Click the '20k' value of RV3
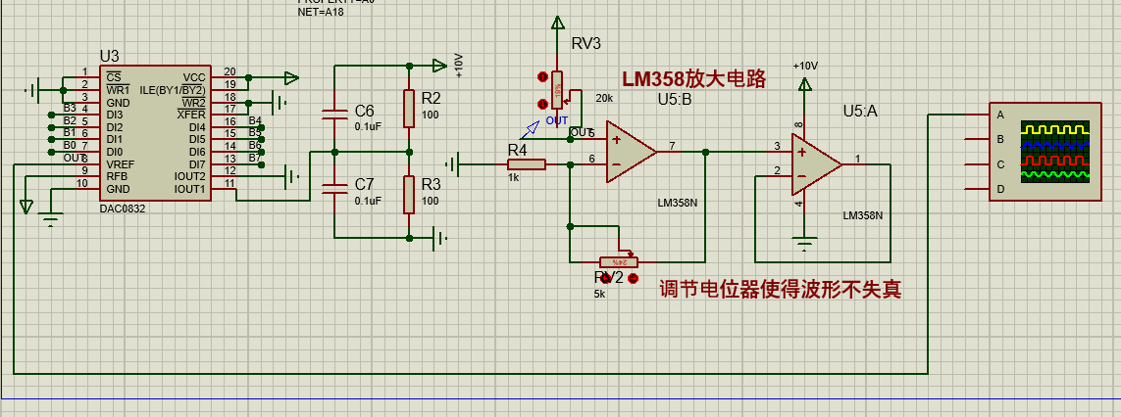Viewport: 1121px width, 417px height. 604,98
